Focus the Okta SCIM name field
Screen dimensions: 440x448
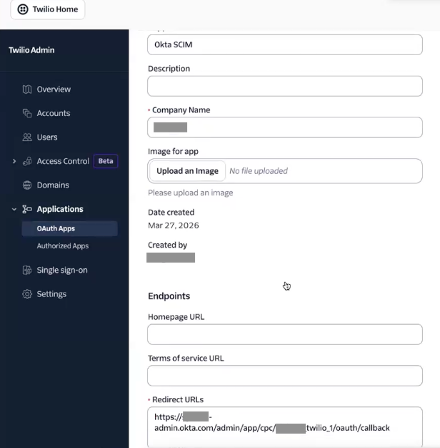coord(285,44)
